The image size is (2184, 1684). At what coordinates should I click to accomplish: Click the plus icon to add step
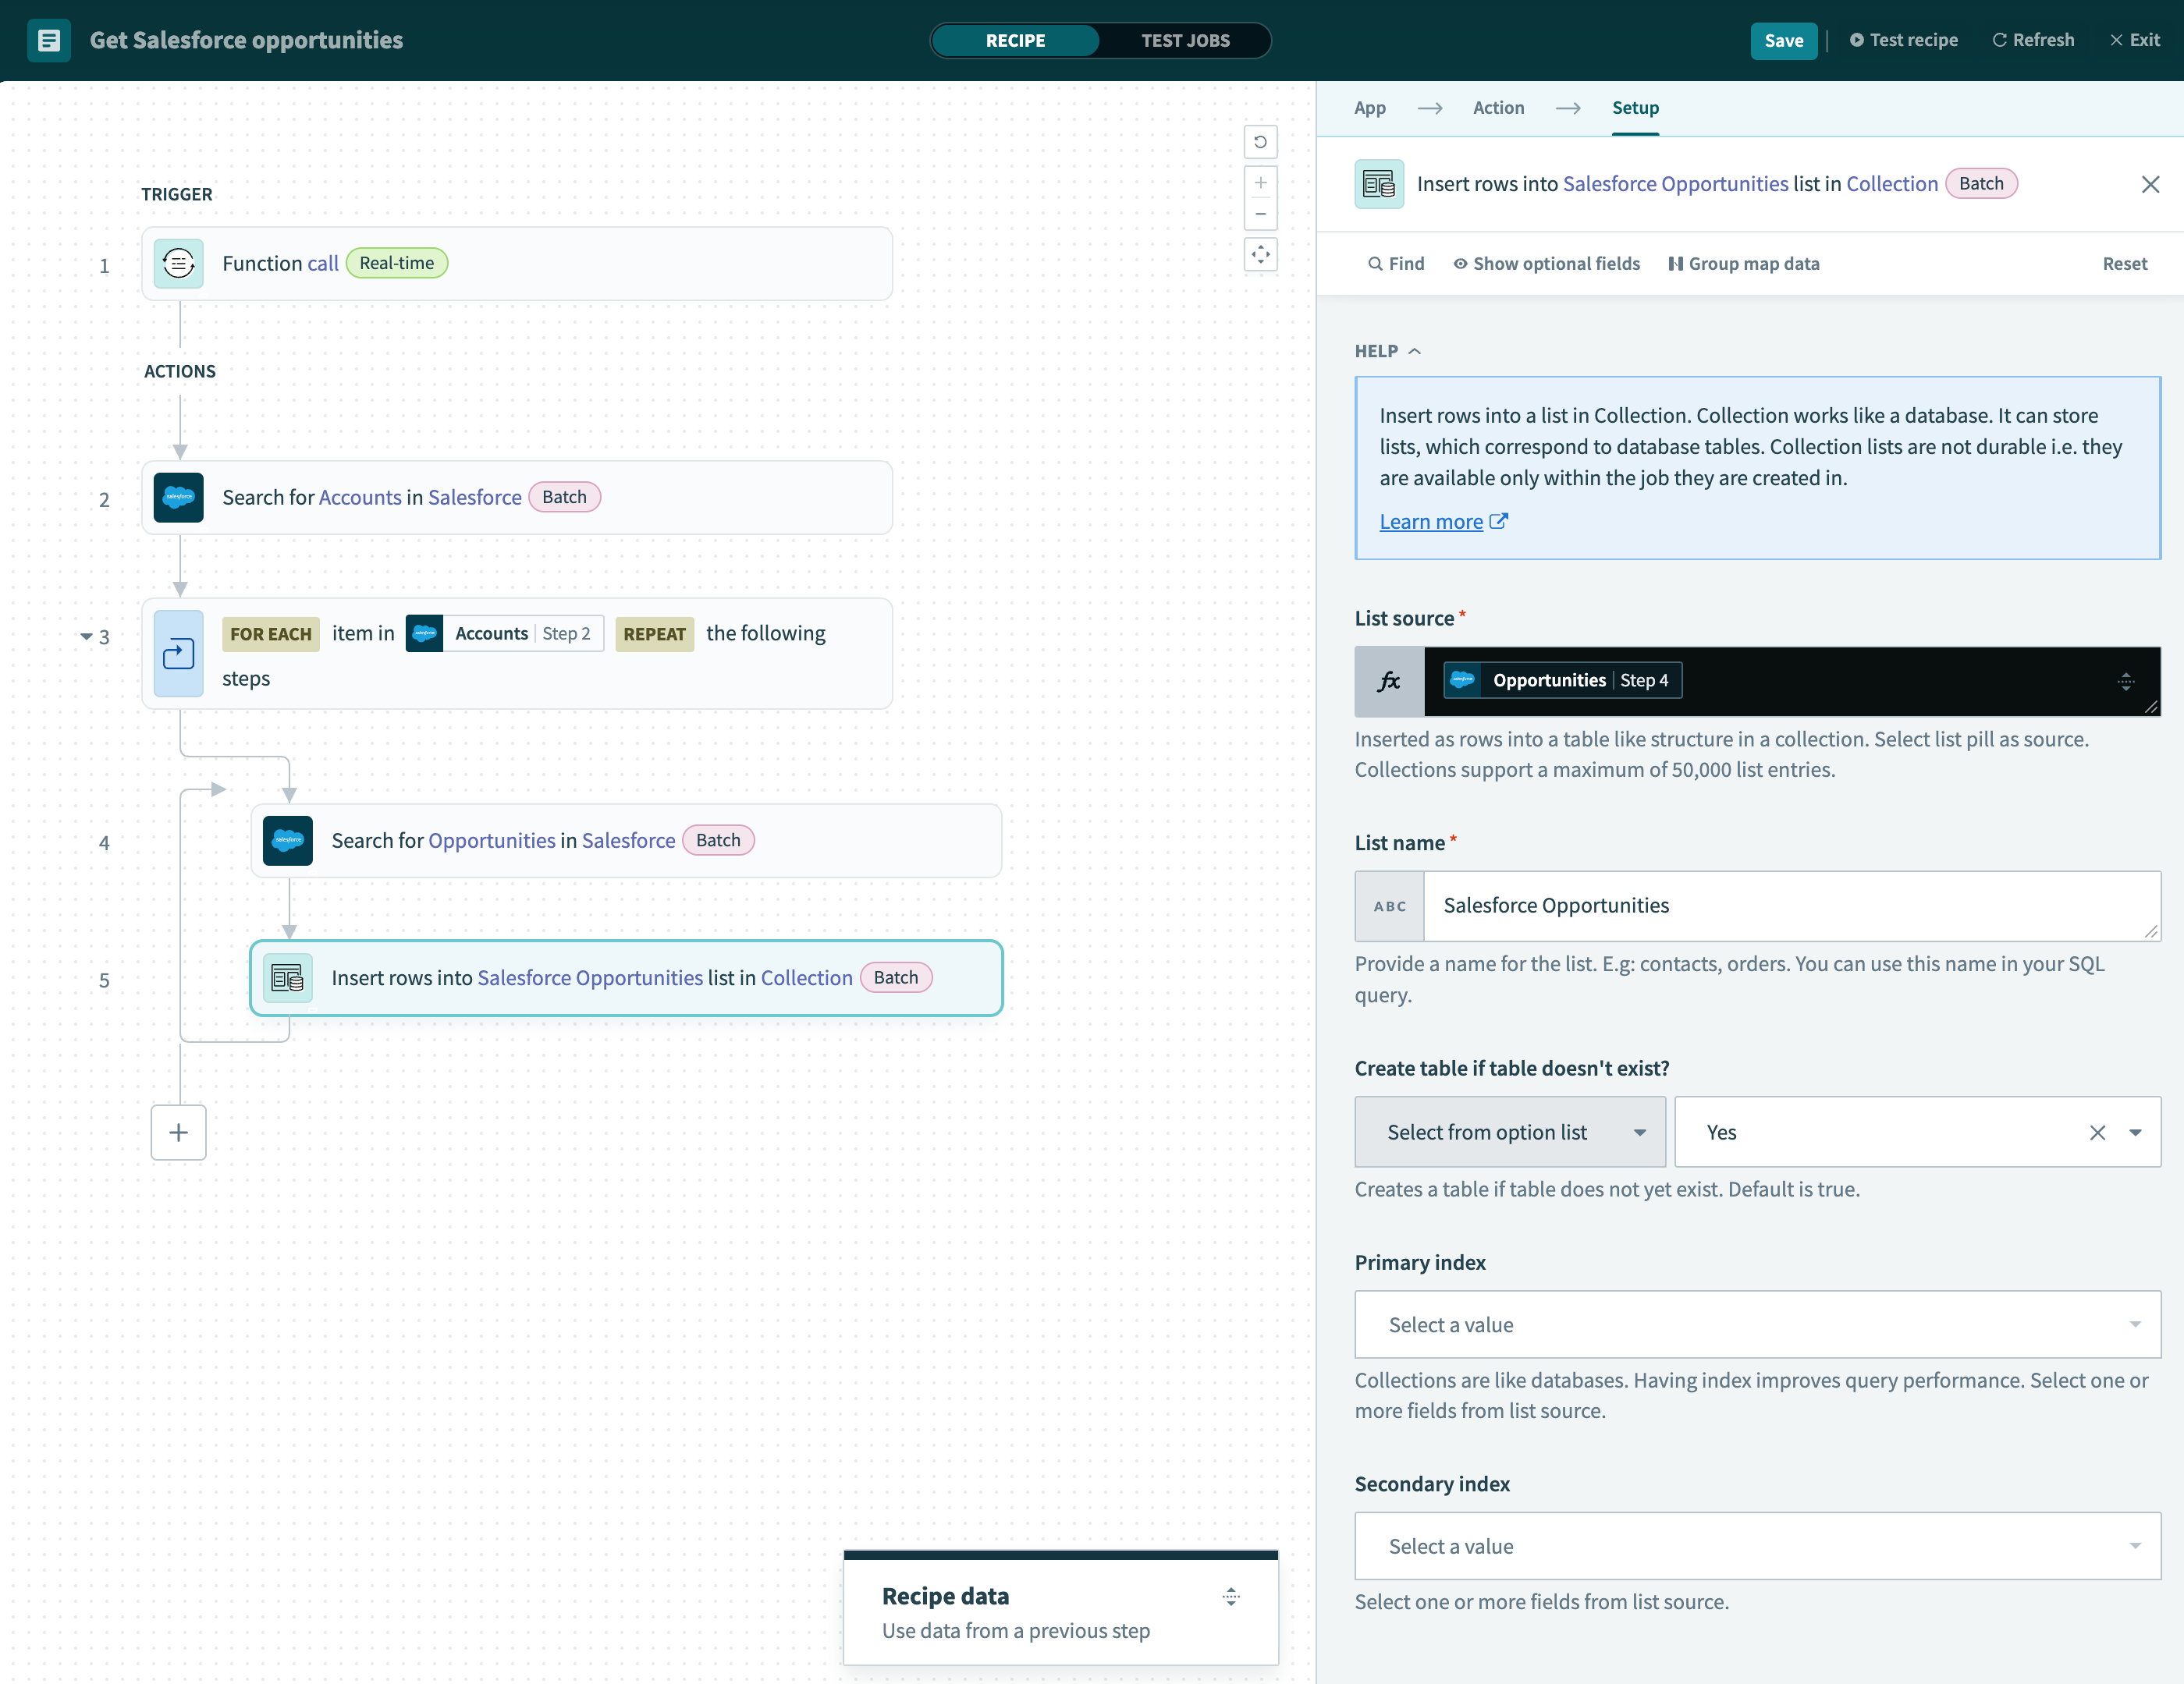pos(178,1133)
